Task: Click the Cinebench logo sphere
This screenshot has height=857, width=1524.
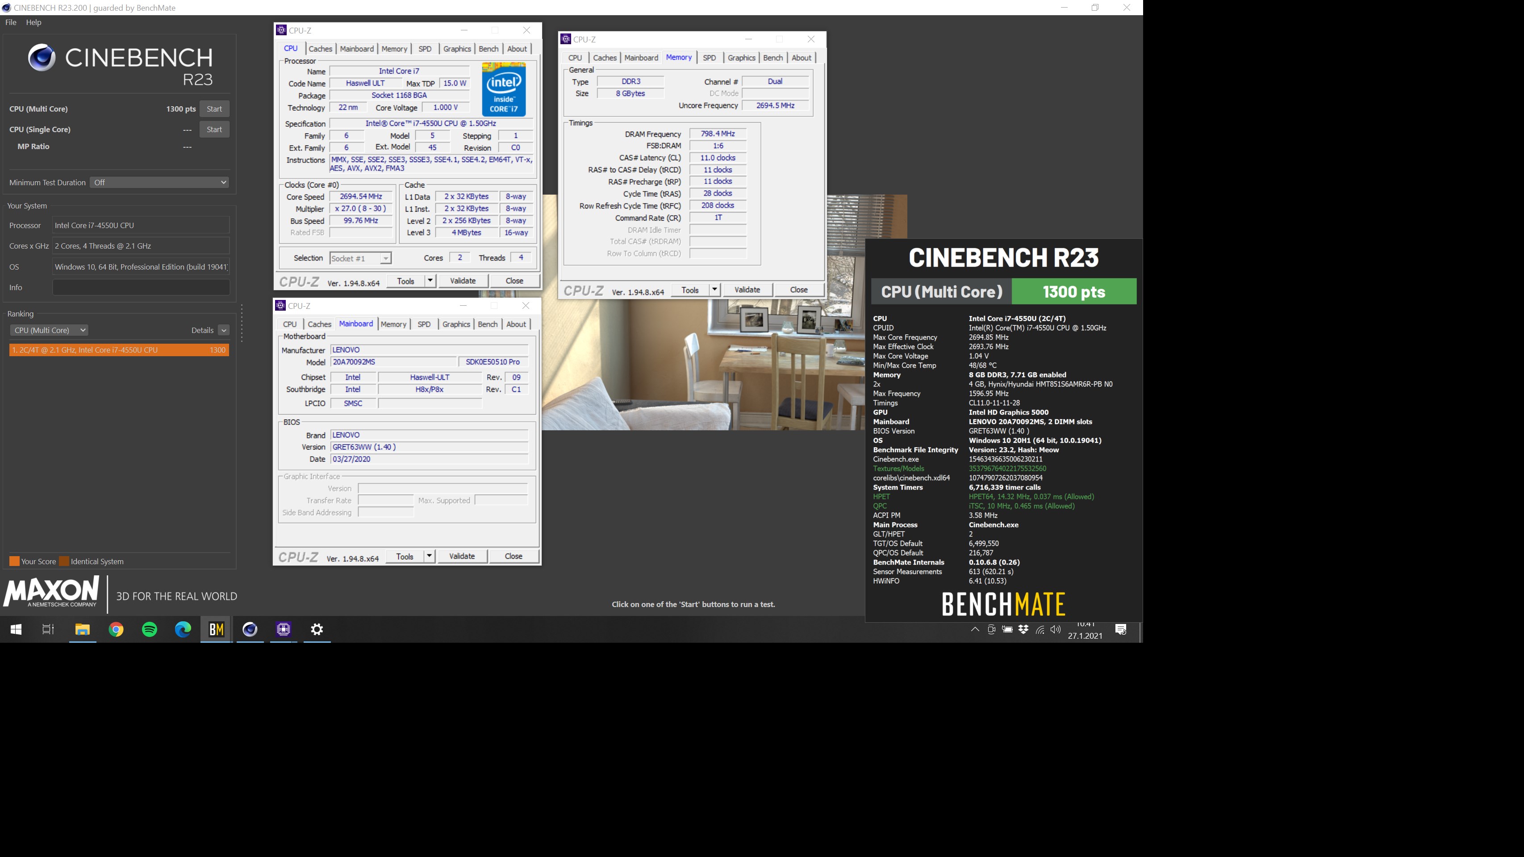Action: coord(42,58)
